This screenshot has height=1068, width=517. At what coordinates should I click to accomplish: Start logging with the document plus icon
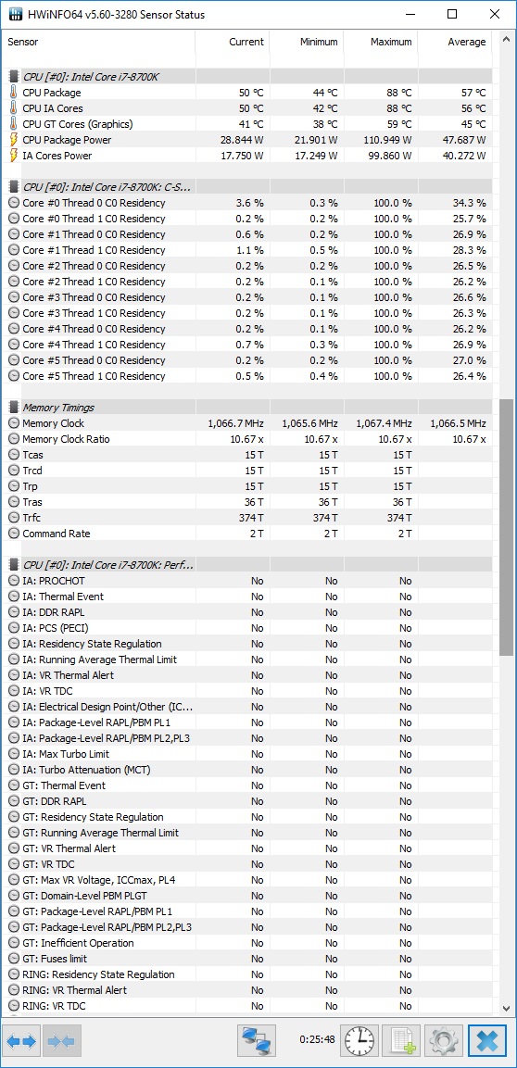point(401,1041)
